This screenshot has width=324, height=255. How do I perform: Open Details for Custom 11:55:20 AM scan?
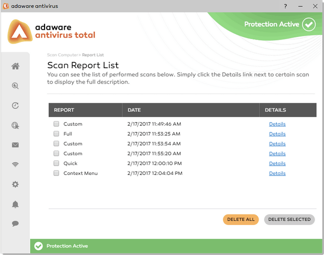277,154
